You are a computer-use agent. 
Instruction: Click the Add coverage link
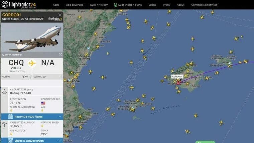pos(75,5)
